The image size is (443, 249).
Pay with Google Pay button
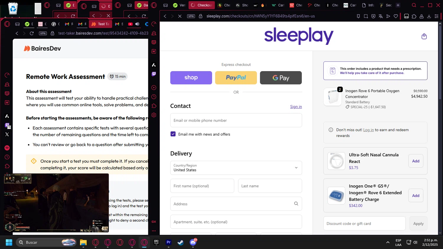coord(281,78)
